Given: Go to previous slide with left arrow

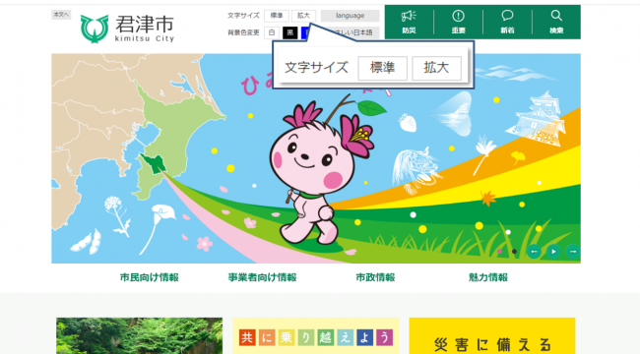Looking at the screenshot, I should pyautogui.click(x=534, y=252).
